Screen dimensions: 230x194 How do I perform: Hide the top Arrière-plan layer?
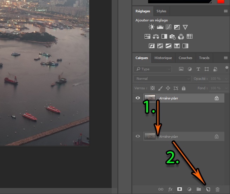[138, 98]
